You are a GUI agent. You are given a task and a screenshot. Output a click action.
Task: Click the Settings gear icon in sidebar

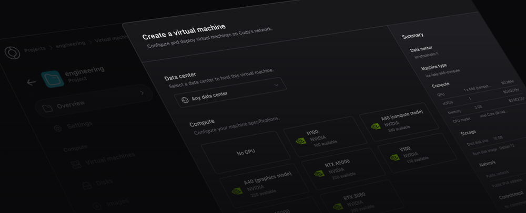click(x=58, y=128)
